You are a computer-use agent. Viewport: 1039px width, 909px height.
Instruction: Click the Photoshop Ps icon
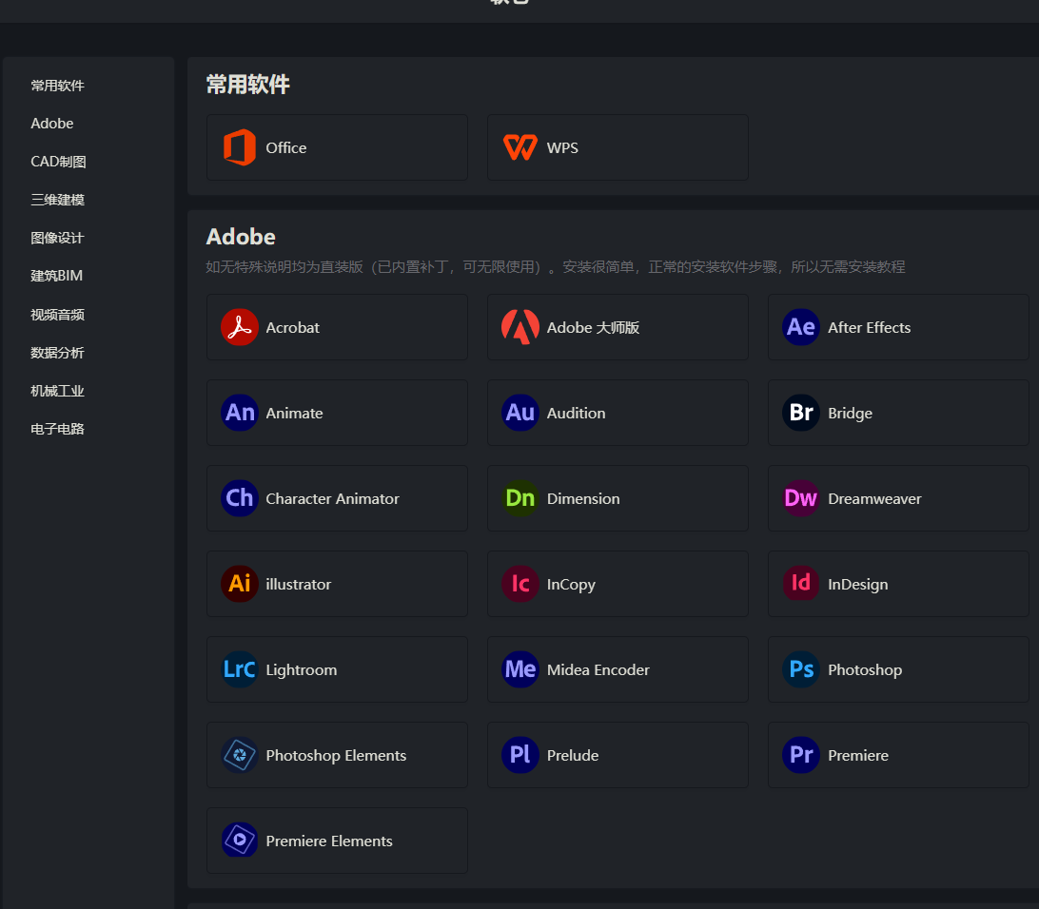tap(801, 669)
